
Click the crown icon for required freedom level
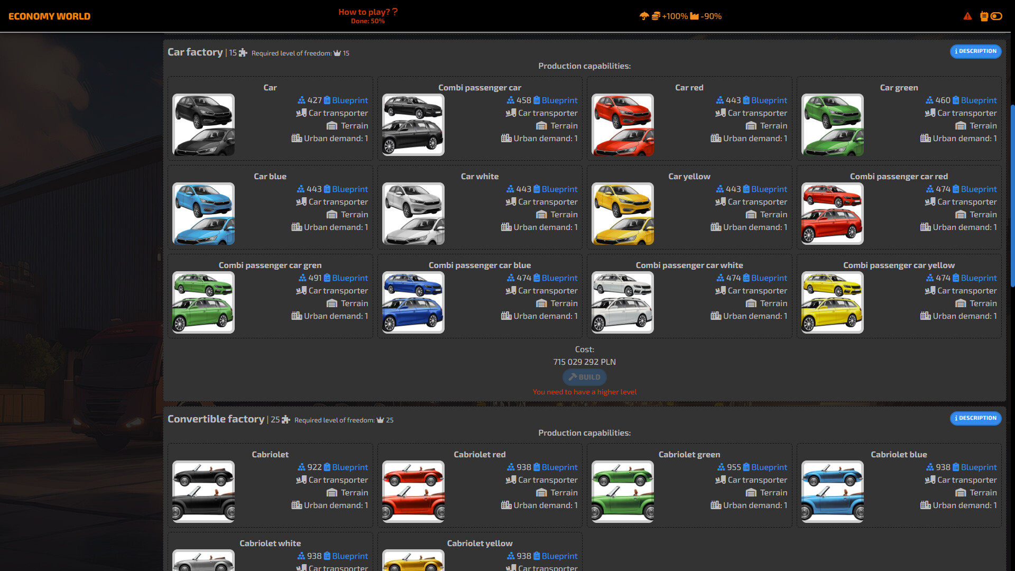pos(338,53)
